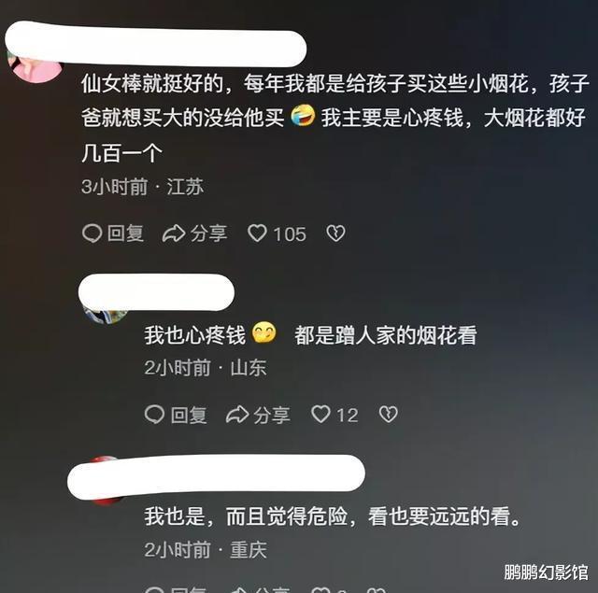Tap the broken-heart dislike on the Jiangsu comment
This screenshot has width=598, height=593.
[335, 233]
